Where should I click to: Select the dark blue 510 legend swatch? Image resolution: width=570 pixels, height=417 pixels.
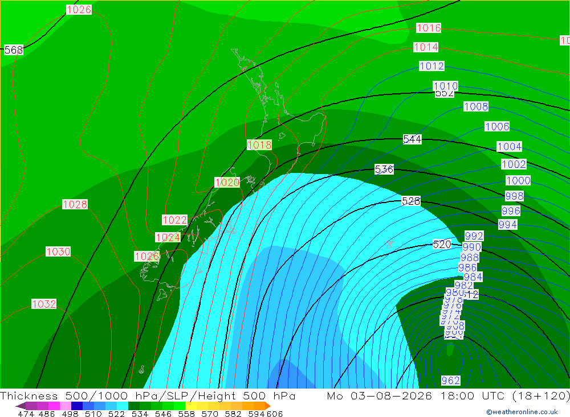coord(77,406)
